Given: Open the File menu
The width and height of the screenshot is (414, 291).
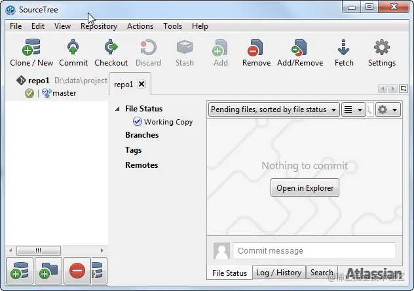Looking at the screenshot, I should click(x=16, y=26).
